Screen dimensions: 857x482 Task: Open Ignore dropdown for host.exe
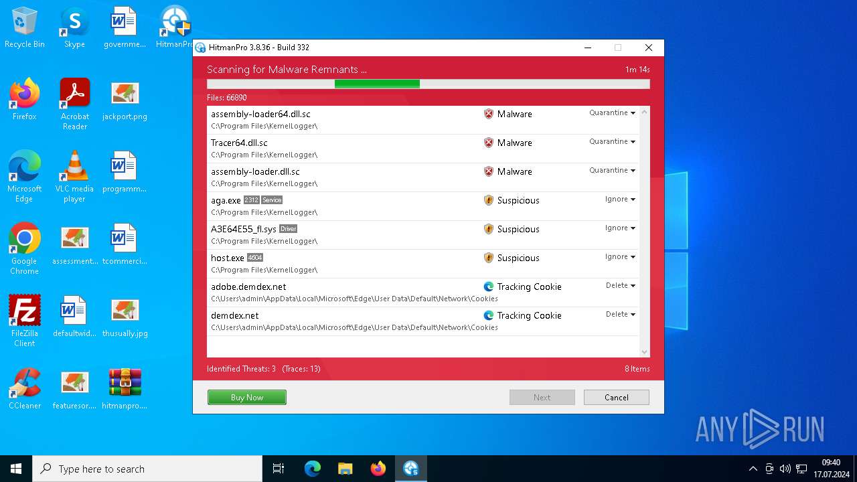click(620, 257)
